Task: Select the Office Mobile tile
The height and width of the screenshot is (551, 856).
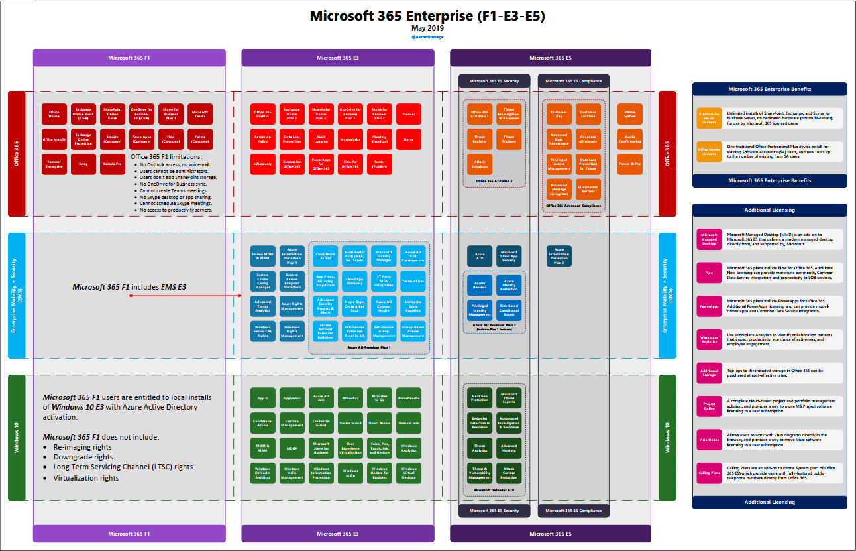Action: point(54,139)
